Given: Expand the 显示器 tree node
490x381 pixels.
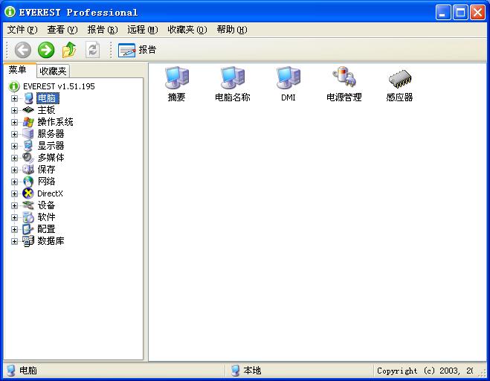Looking at the screenshot, I should (x=14, y=146).
